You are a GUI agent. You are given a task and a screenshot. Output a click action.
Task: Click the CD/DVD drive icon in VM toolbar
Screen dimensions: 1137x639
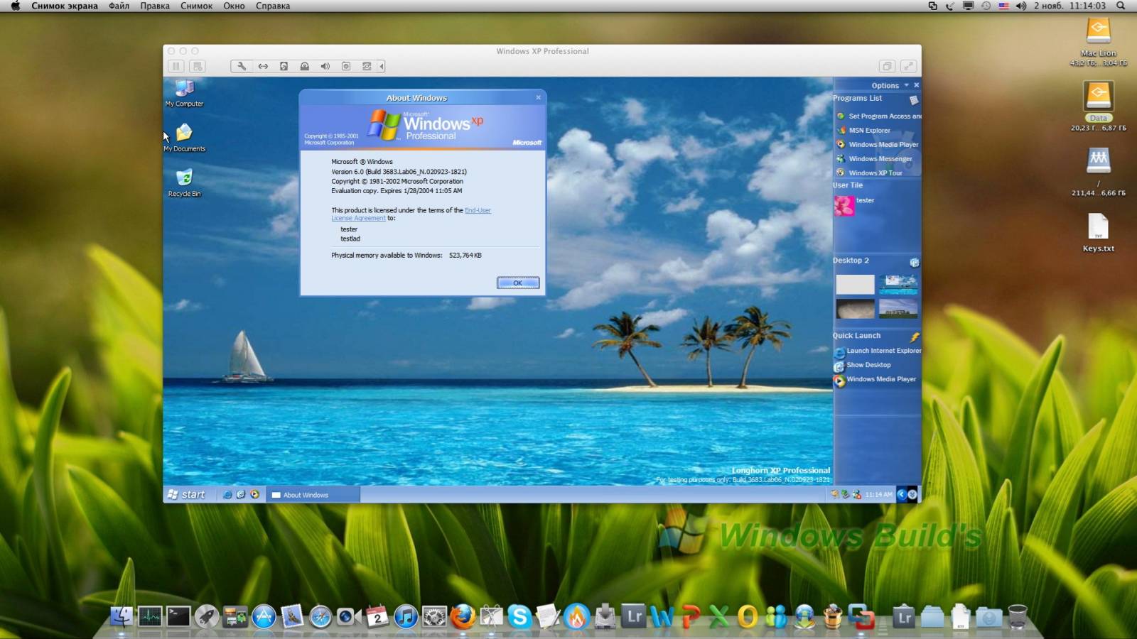click(304, 66)
